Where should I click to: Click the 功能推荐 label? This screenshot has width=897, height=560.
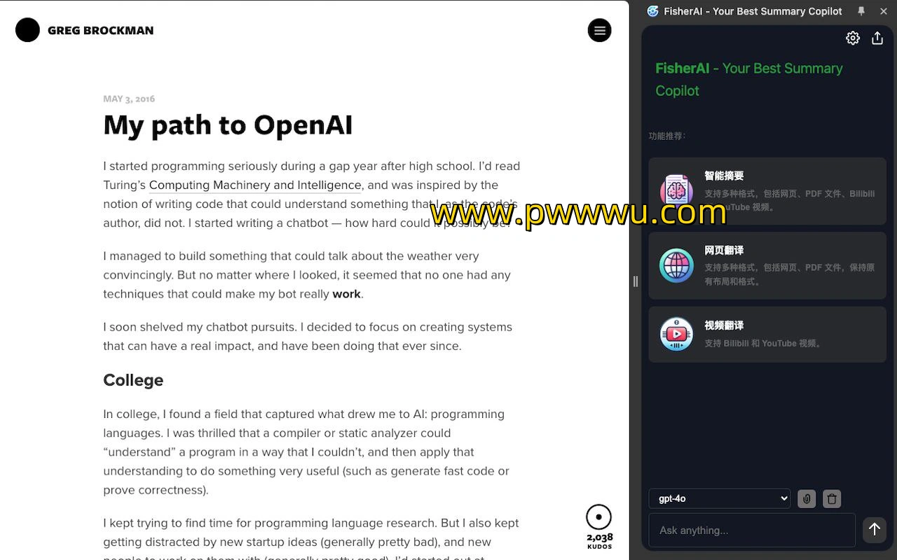coord(667,136)
